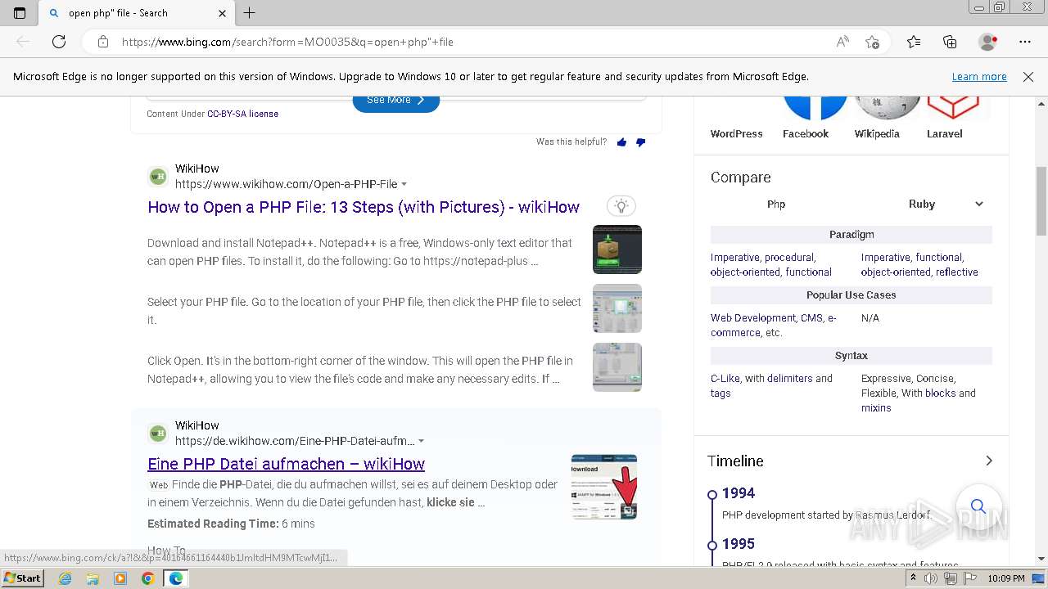The image size is (1048, 589).
Task: Select the 1994 timeline marker
Action: pyautogui.click(x=713, y=494)
